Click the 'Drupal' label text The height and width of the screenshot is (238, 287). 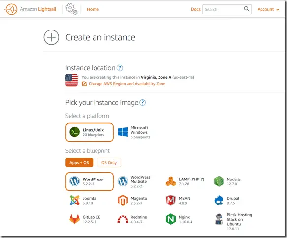(x=233, y=198)
